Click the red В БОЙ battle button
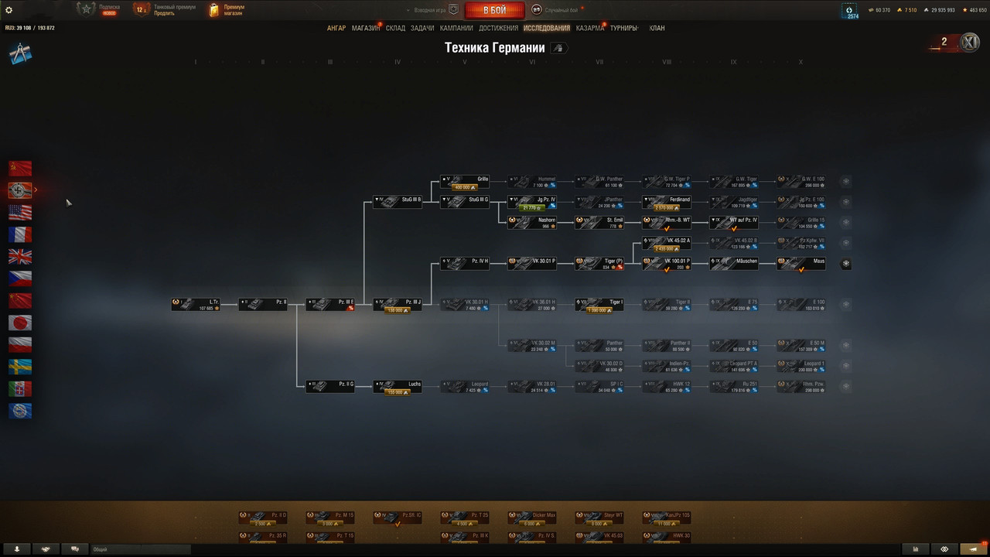Screen dimensions: 990x557 point(494,10)
